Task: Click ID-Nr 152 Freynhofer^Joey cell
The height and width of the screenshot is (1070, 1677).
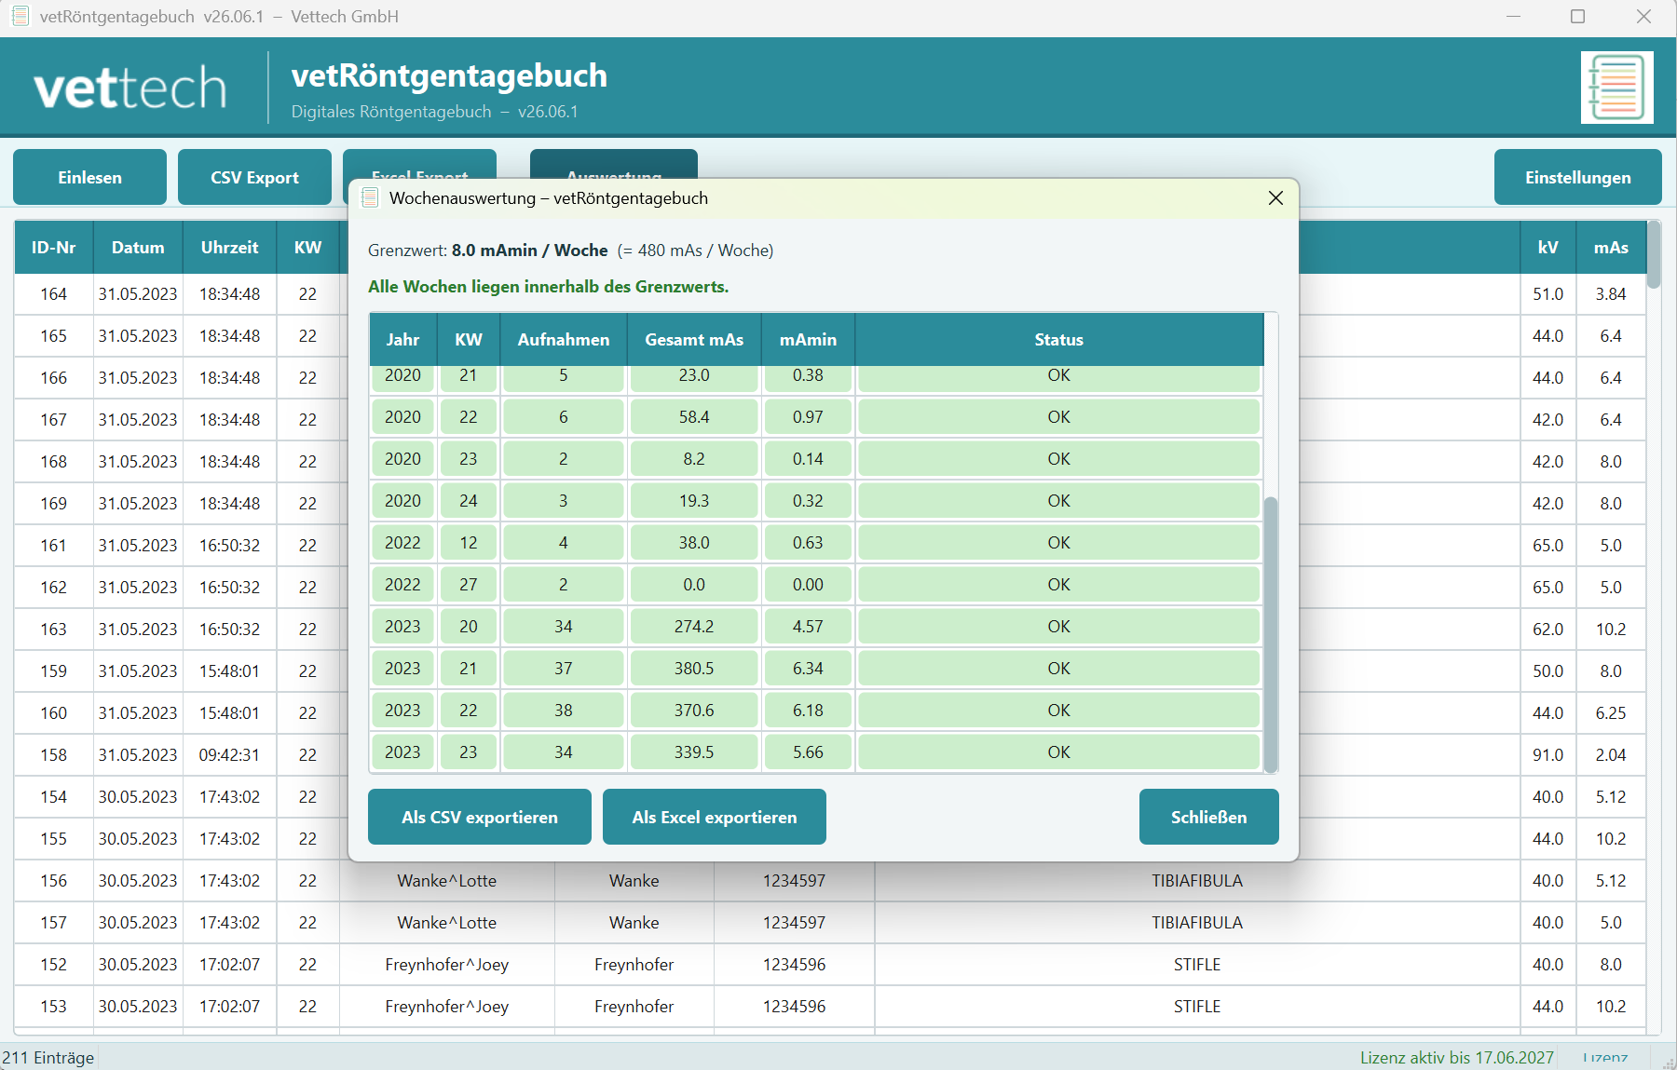Action: coord(447,965)
